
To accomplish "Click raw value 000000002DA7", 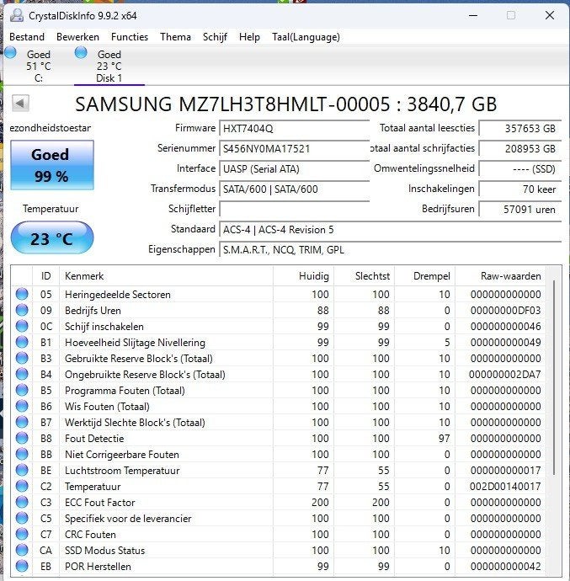I will coord(505,375).
